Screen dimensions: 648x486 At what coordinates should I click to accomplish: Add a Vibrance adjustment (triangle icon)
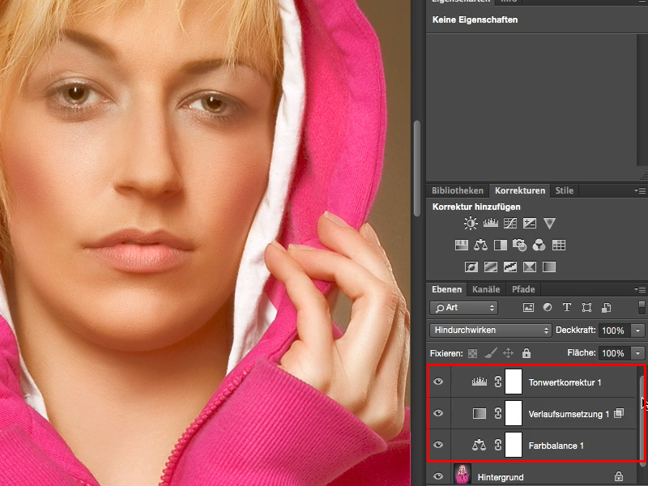pyautogui.click(x=549, y=224)
